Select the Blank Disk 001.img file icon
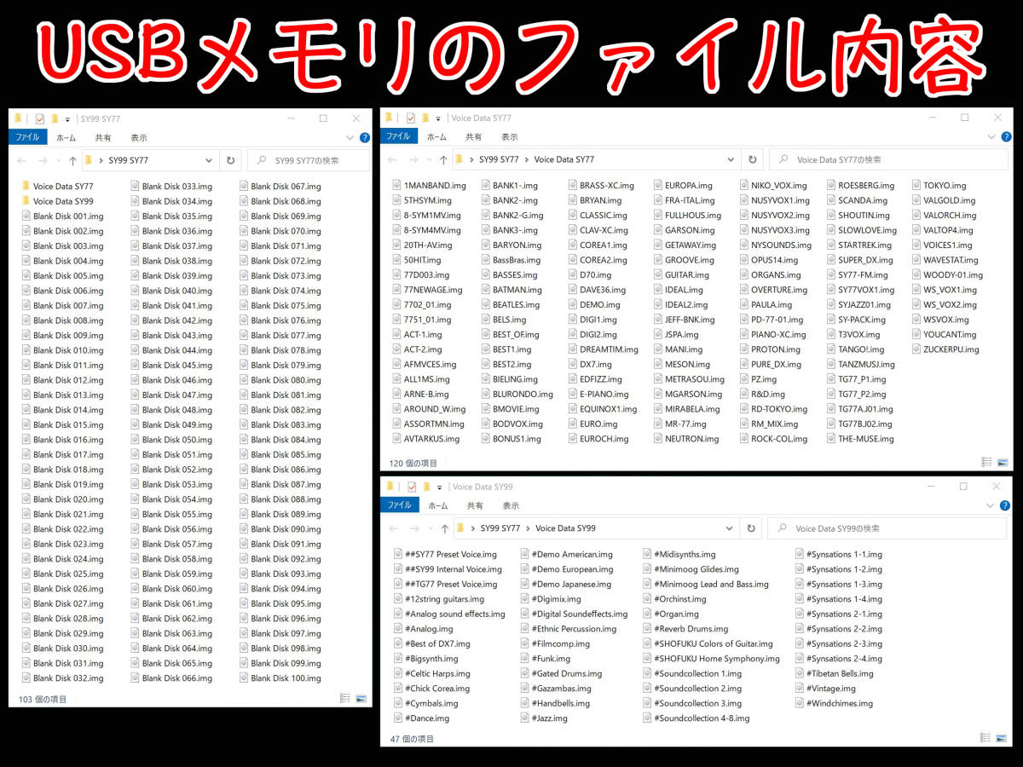 26,216
